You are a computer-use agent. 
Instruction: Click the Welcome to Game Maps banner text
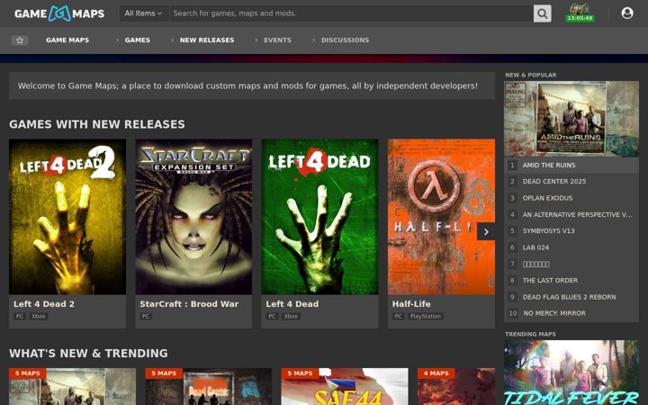tap(247, 86)
